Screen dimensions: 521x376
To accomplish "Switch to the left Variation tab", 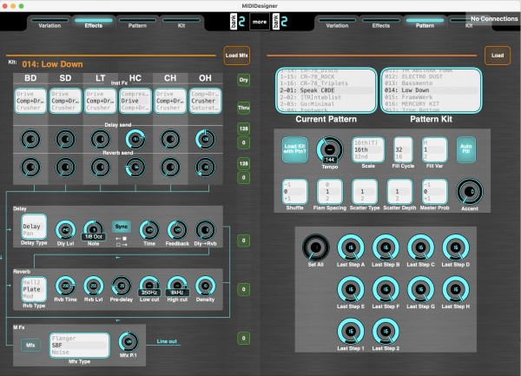I will (x=49, y=23).
